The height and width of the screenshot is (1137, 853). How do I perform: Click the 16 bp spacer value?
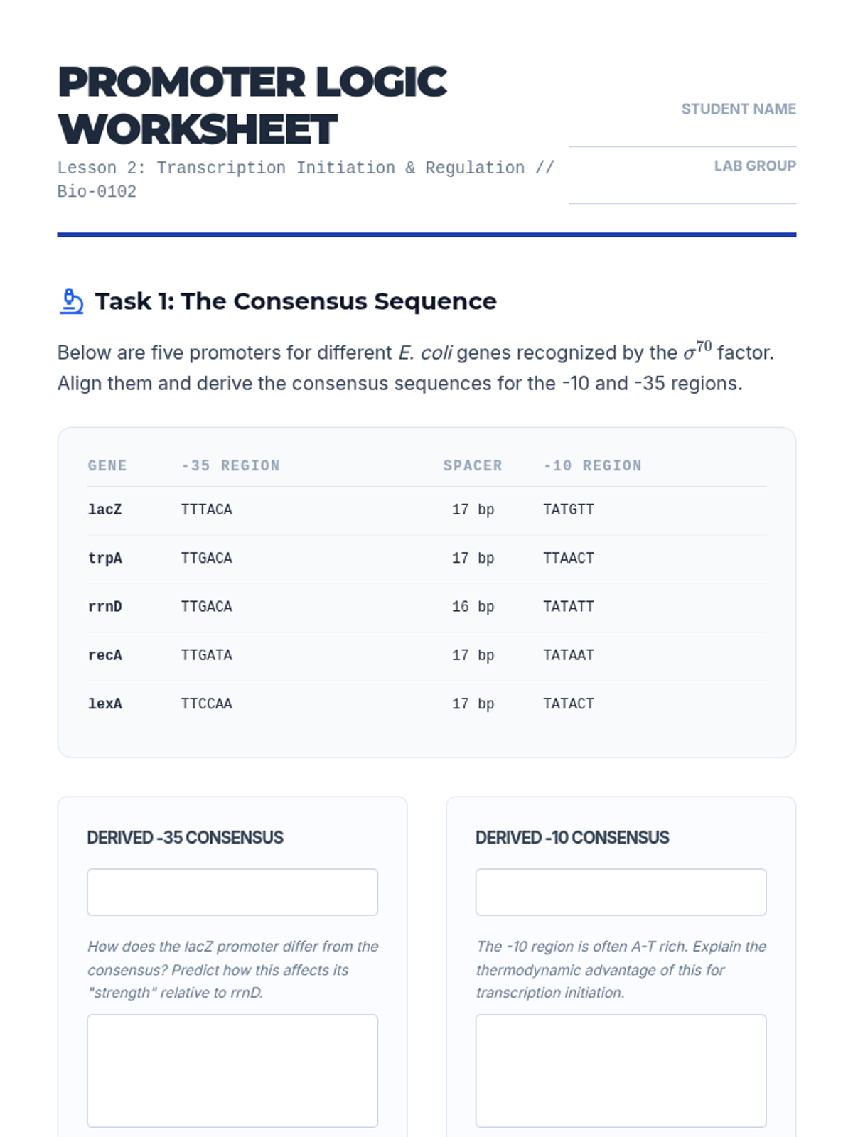pos(473,607)
